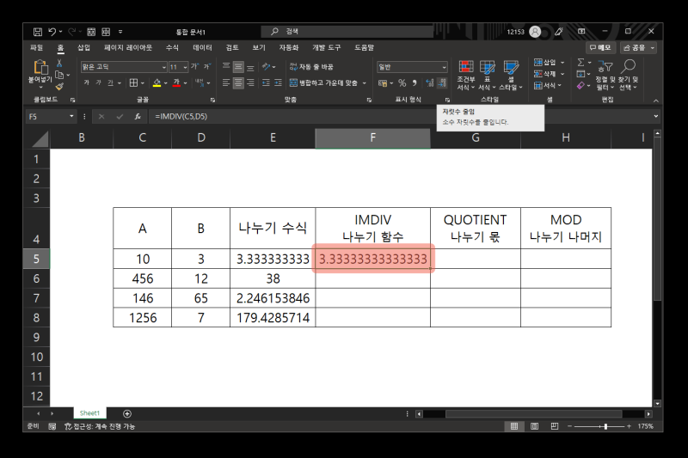Click the Share (공유) button
Screen dimensions: 688x458
[x=638, y=47]
